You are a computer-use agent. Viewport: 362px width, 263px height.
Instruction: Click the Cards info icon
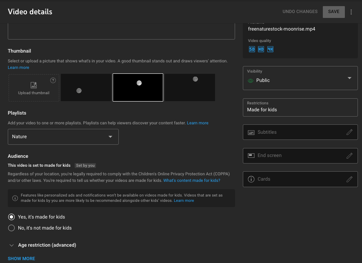[x=251, y=179]
